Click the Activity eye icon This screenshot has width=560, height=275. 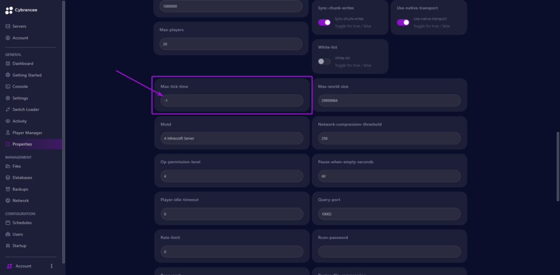click(8, 121)
